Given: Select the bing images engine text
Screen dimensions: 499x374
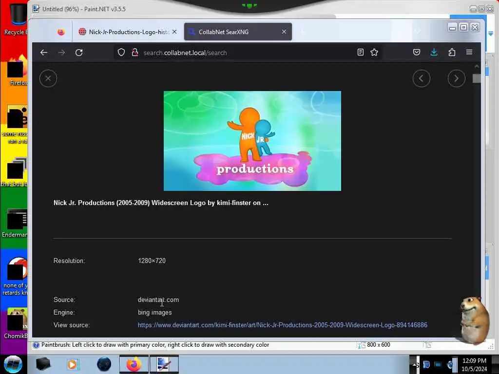Looking at the screenshot, I should tap(154, 313).
